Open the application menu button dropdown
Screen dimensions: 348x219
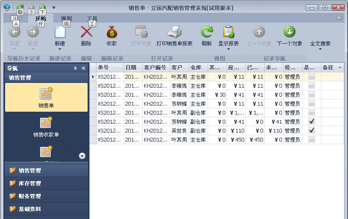pos(16,18)
